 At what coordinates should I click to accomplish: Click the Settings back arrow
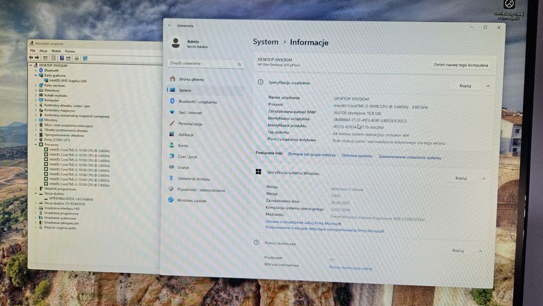coord(169,26)
